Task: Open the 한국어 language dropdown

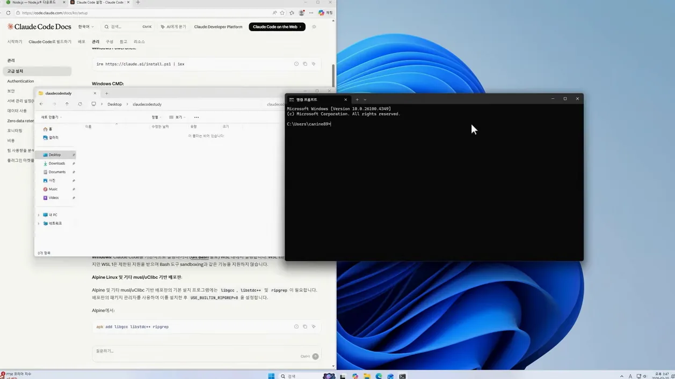Action: pos(86,27)
